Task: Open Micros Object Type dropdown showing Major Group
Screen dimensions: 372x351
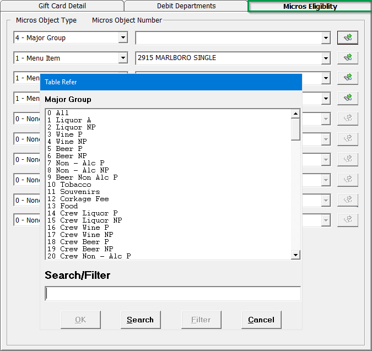Action: tap(123, 37)
